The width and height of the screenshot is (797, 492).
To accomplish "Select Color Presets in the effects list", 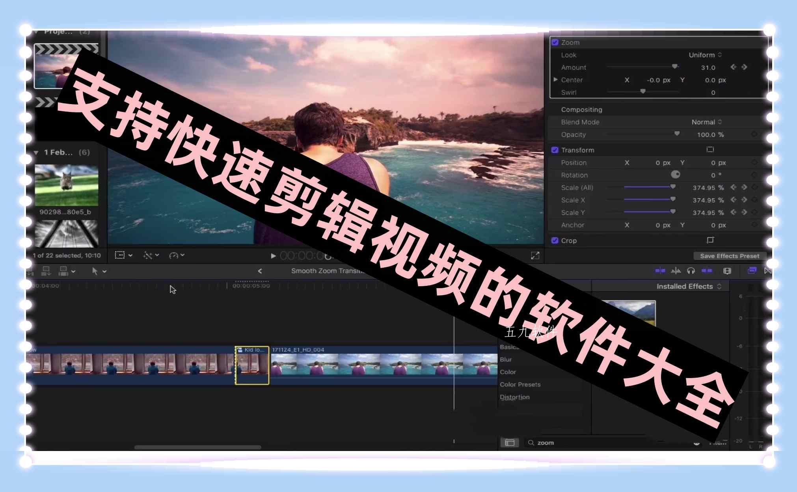I will [x=520, y=384].
